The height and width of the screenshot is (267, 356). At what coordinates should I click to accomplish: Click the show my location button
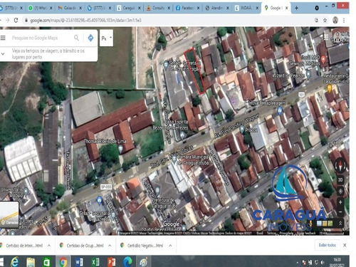point(340,191)
